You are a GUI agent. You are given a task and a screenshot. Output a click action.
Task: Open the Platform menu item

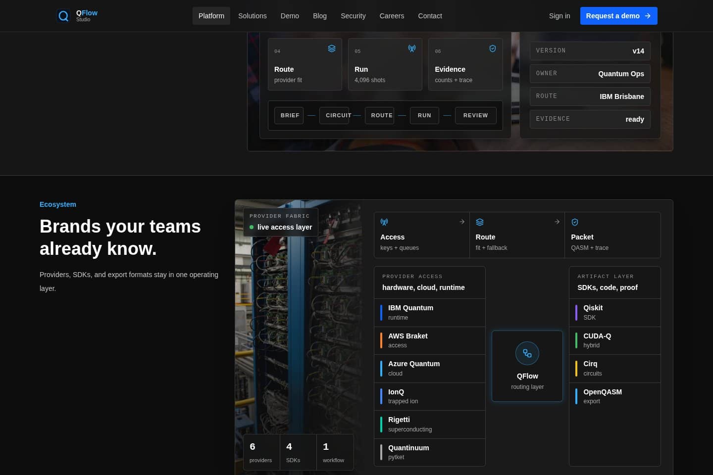point(211,16)
